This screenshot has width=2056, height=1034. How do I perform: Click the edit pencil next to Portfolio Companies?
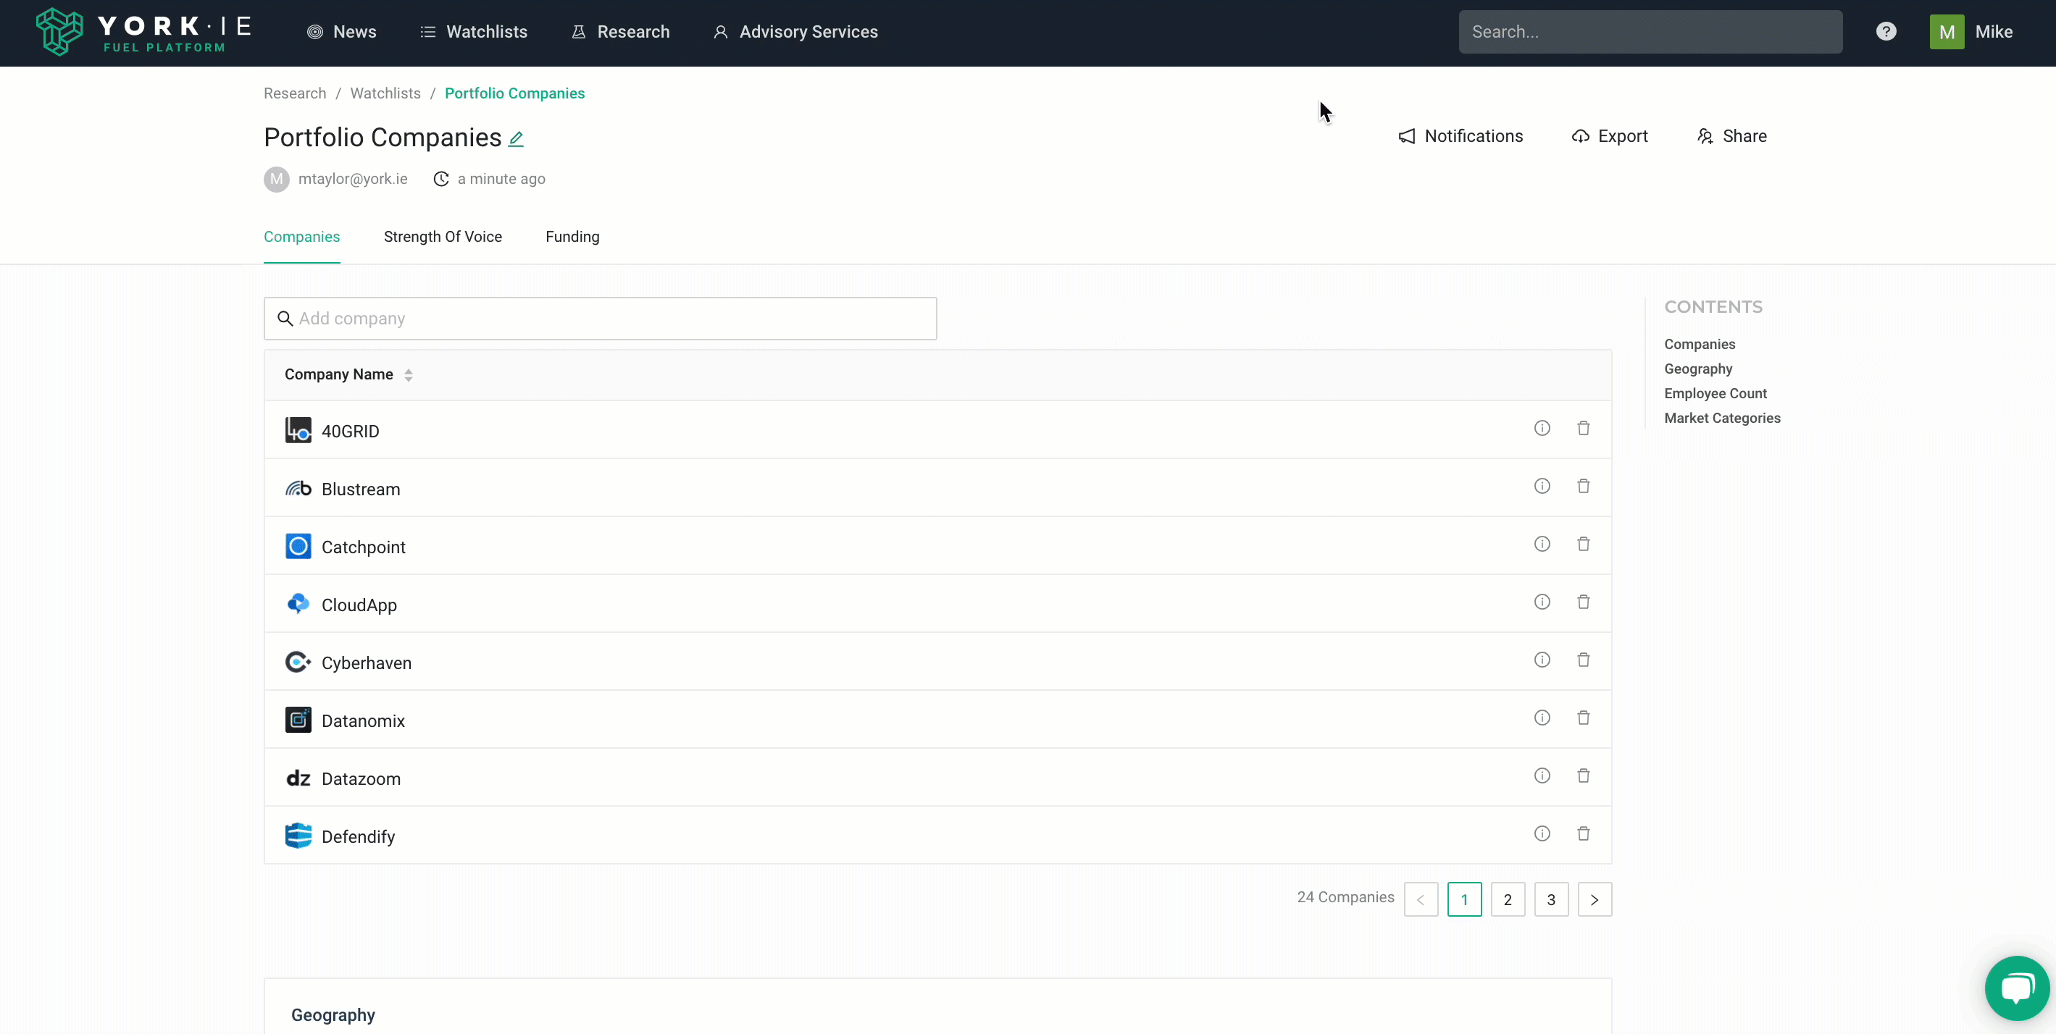point(517,139)
